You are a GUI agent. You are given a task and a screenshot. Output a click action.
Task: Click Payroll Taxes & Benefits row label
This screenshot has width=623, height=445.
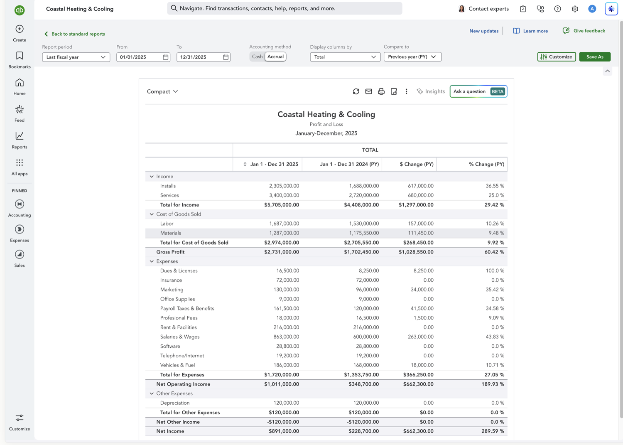coord(187,309)
